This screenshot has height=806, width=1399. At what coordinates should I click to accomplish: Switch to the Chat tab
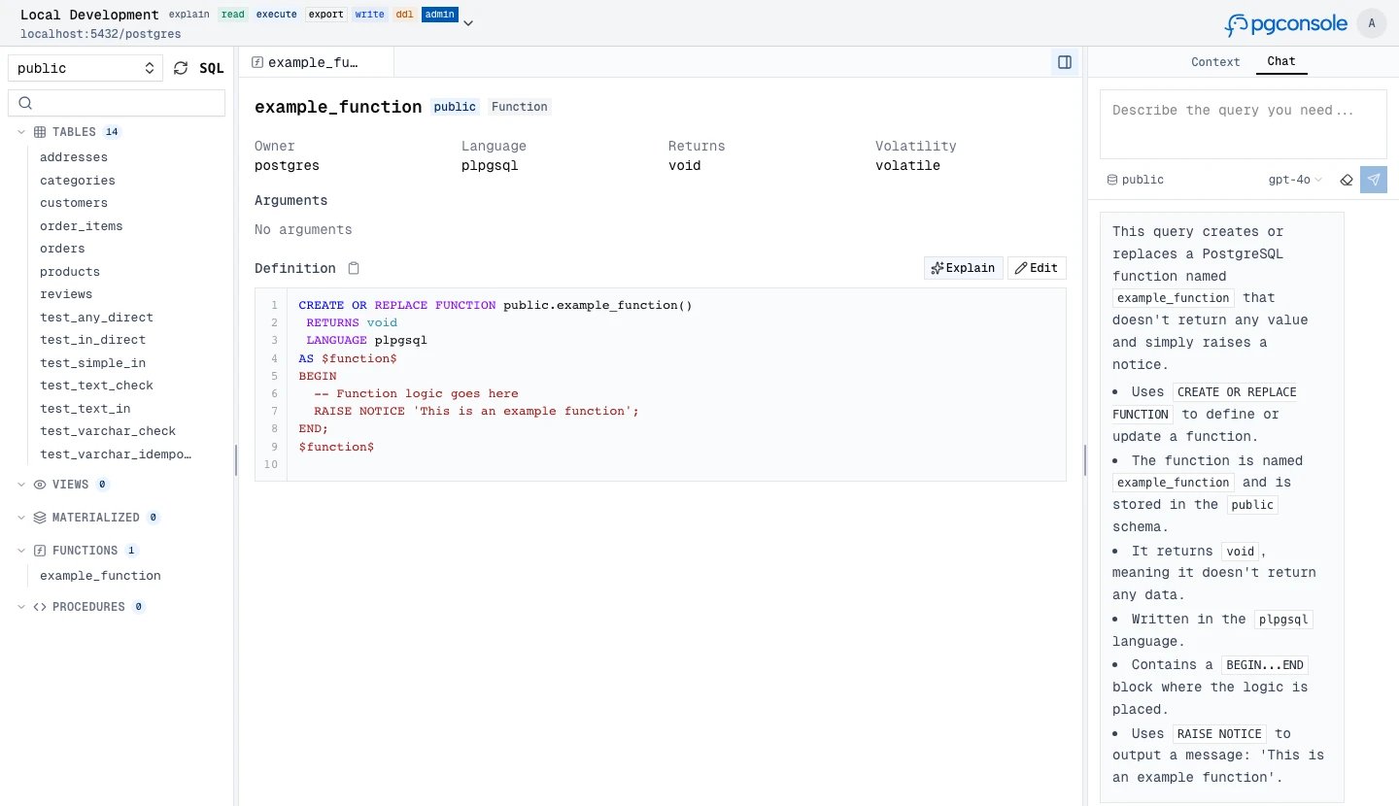[1281, 61]
